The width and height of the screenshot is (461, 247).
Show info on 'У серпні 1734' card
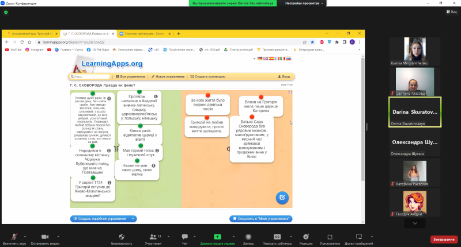[109, 183]
